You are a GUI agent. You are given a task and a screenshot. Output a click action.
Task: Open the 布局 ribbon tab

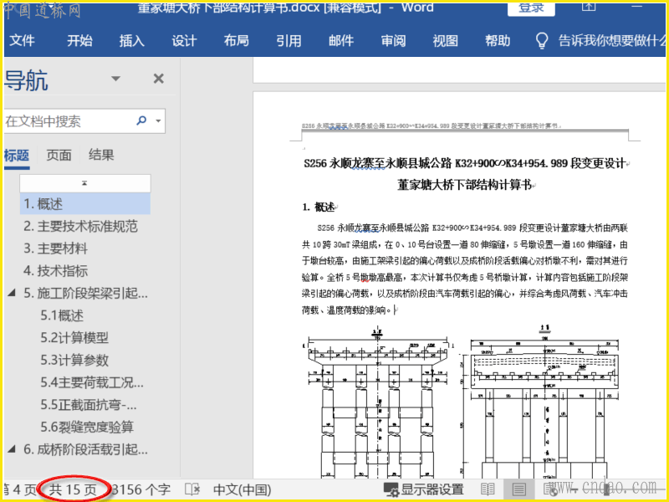point(237,41)
